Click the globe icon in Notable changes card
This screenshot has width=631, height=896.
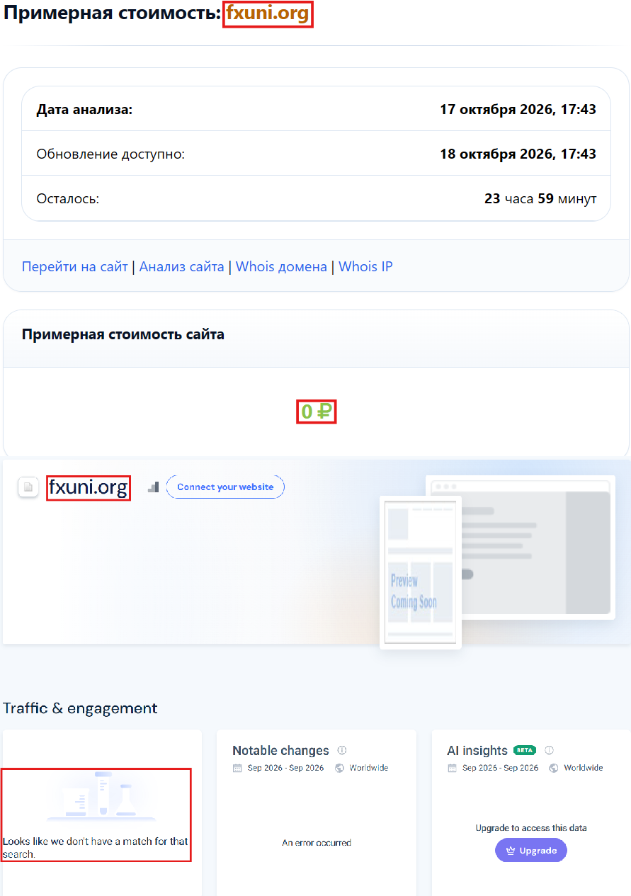339,768
